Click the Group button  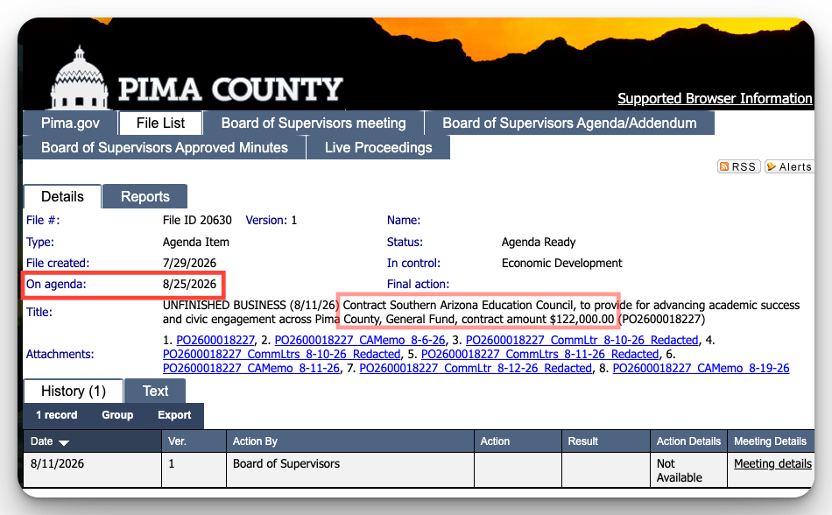117,415
